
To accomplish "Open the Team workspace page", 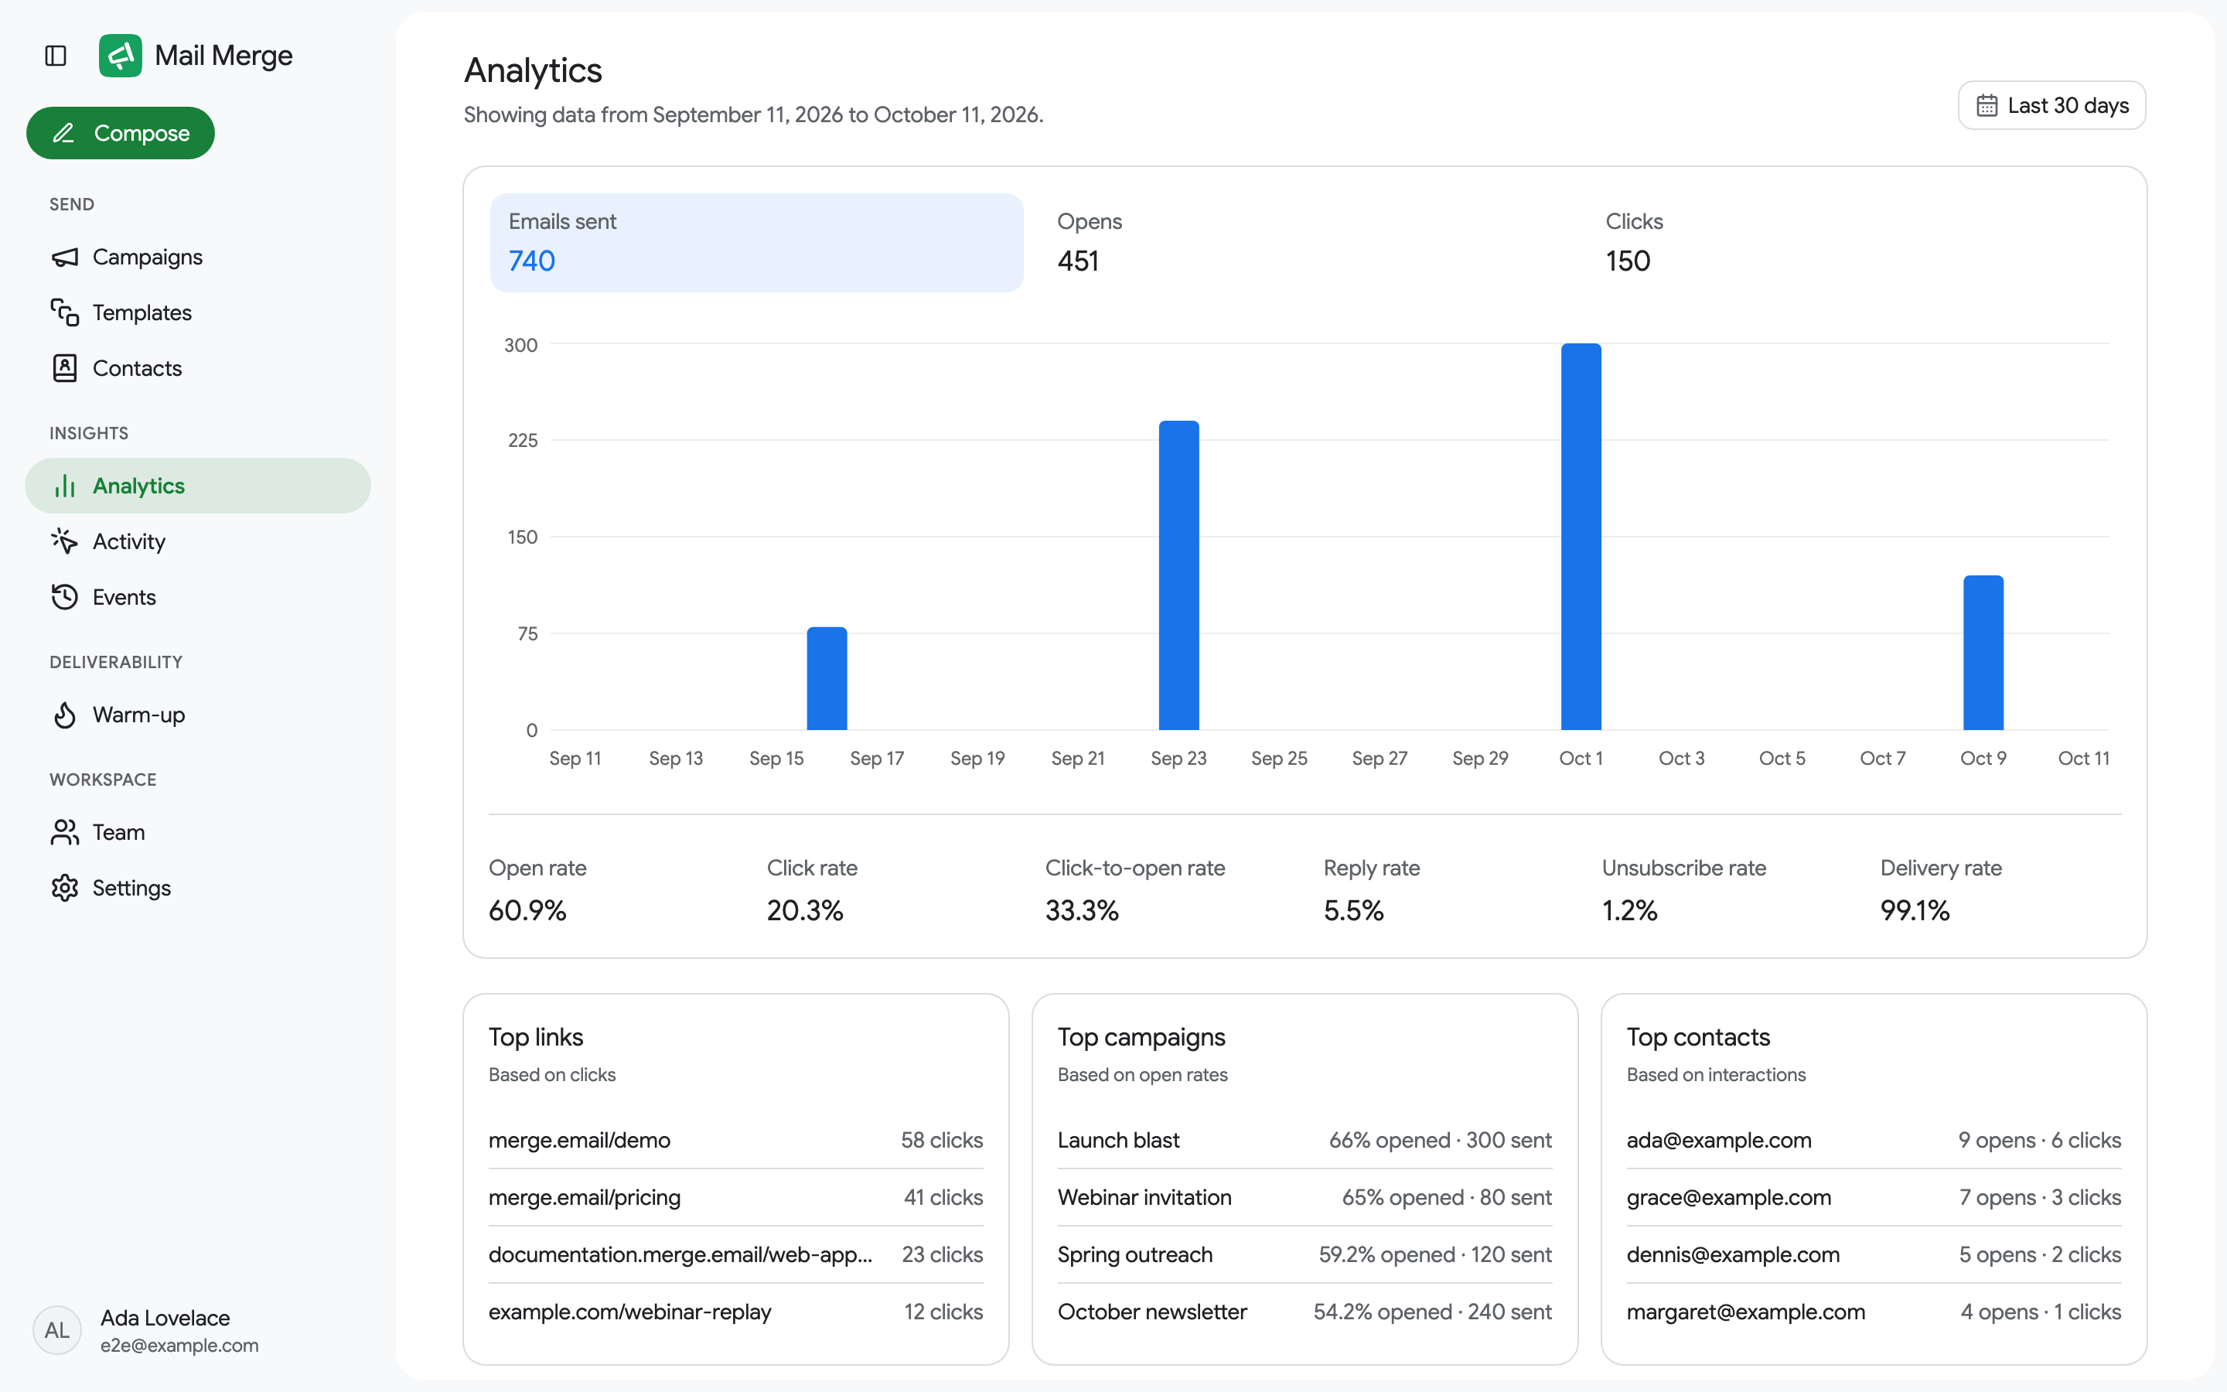I will coord(198,832).
